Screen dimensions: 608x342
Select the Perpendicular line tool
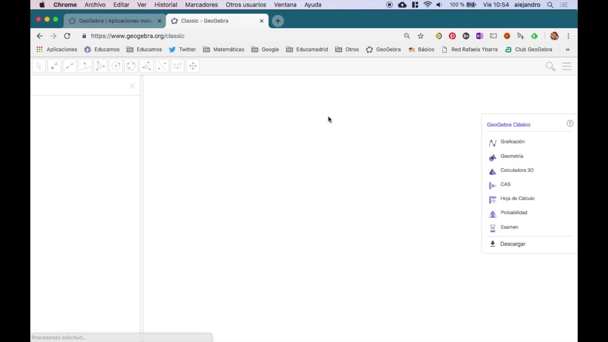pos(85,66)
